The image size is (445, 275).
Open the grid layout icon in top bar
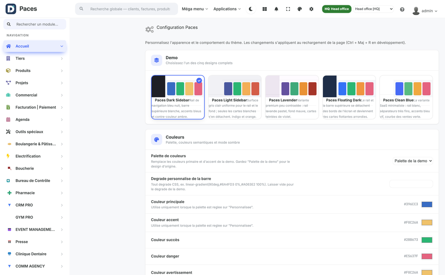click(264, 9)
